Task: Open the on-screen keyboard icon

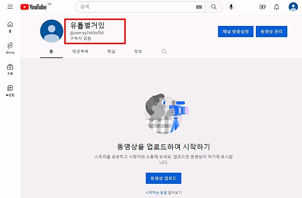Action: pyautogui.click(x=199, y=7)
